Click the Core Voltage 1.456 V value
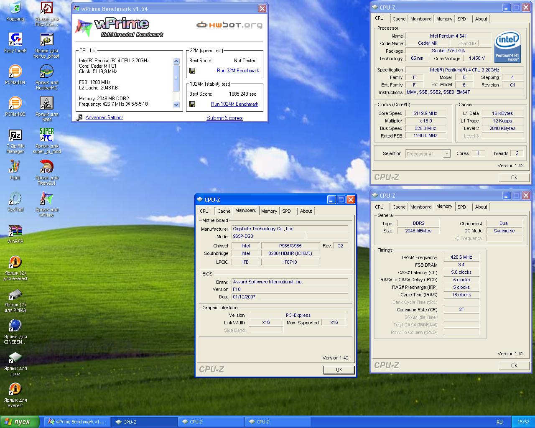The height and width of the screenshot is (428, 535). [477, 59]
